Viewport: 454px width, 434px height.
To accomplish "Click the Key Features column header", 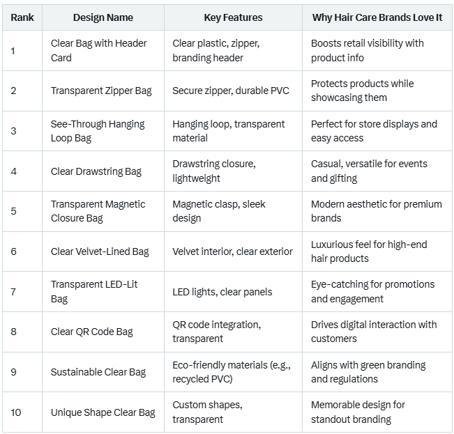I will click(233, 17).
